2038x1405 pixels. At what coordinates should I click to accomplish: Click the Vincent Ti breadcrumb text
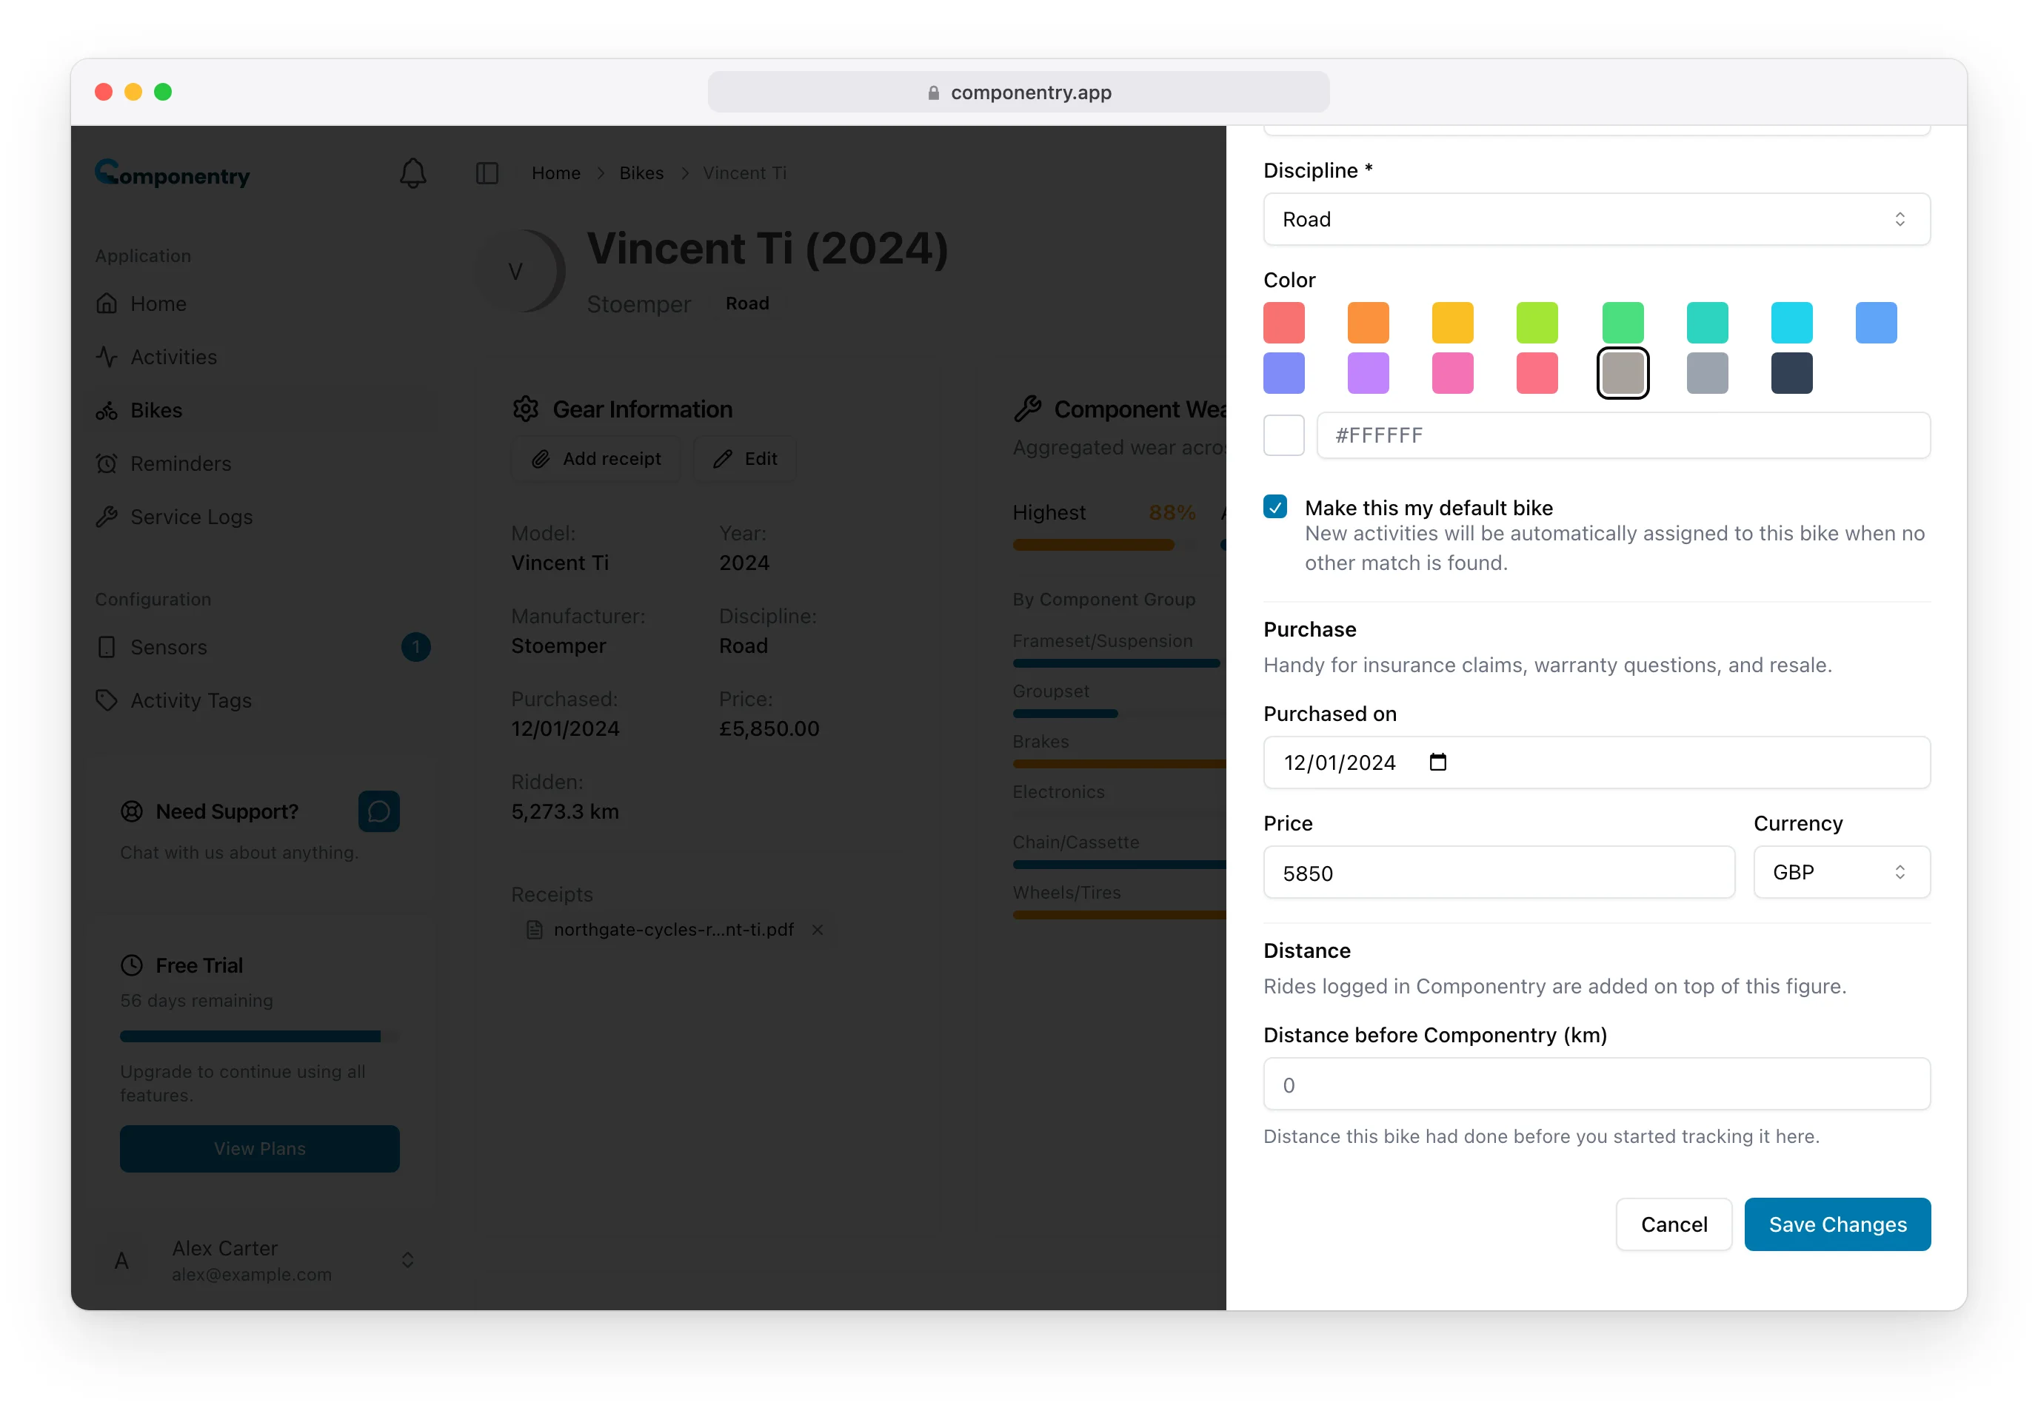[x=744, y=173]
